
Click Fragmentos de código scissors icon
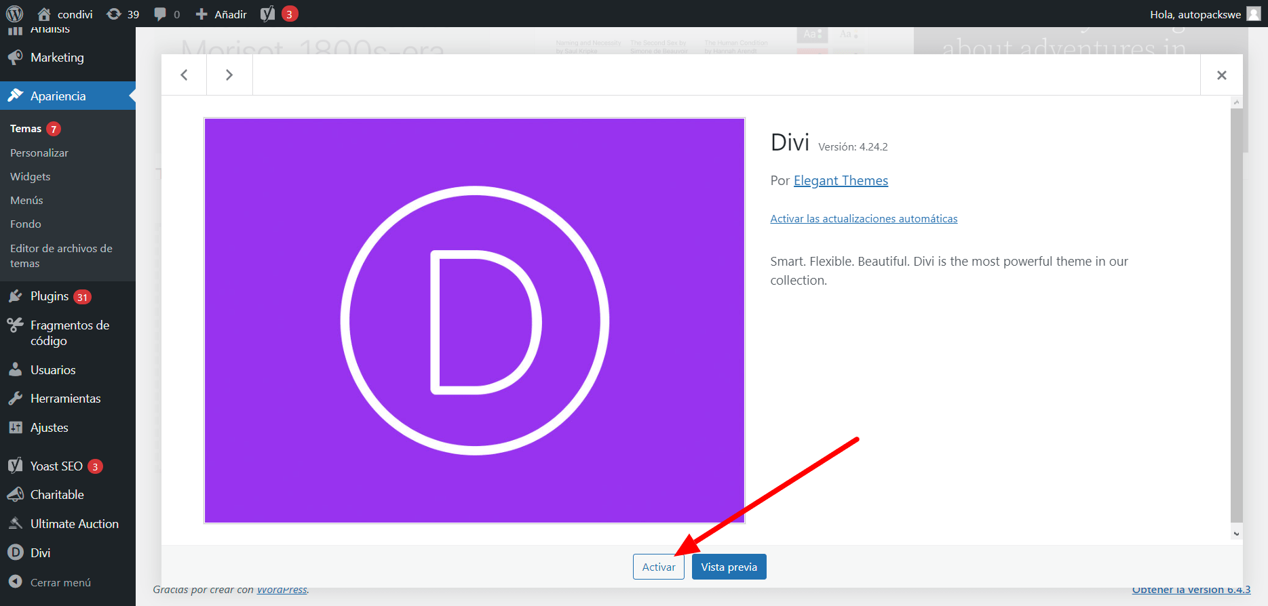point(15,325)
